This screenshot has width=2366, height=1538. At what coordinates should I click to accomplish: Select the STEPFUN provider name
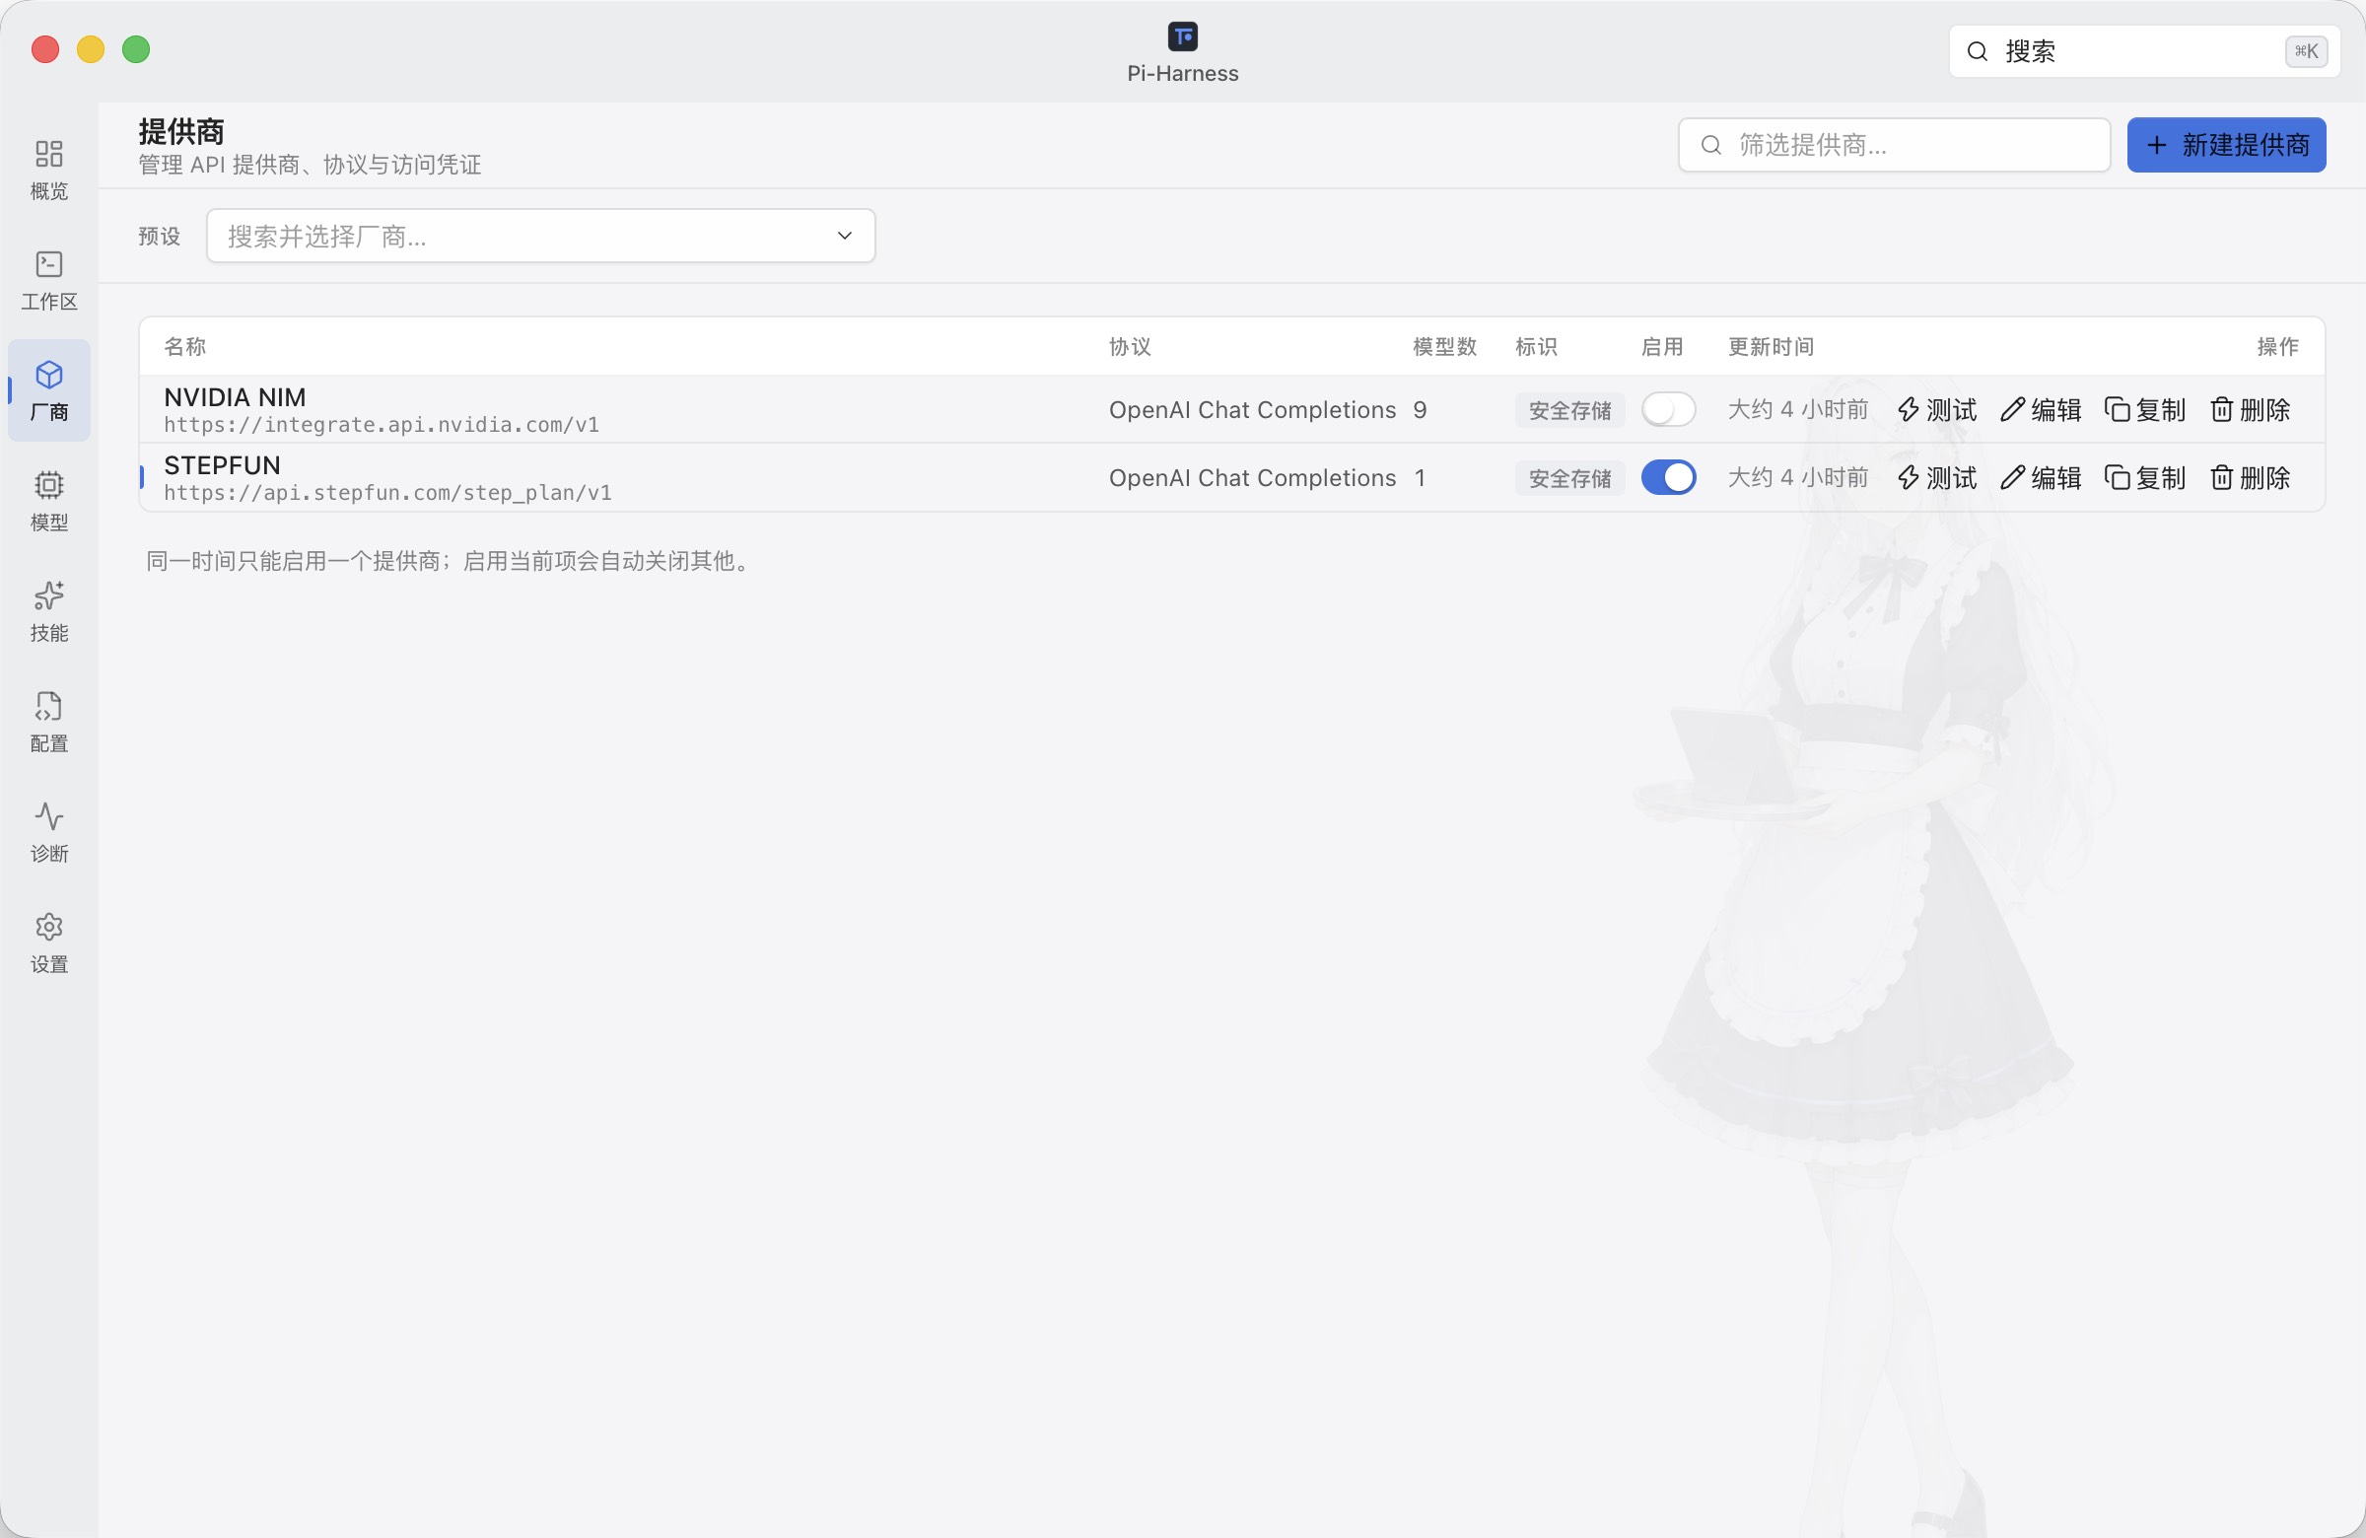pos(222,464)
